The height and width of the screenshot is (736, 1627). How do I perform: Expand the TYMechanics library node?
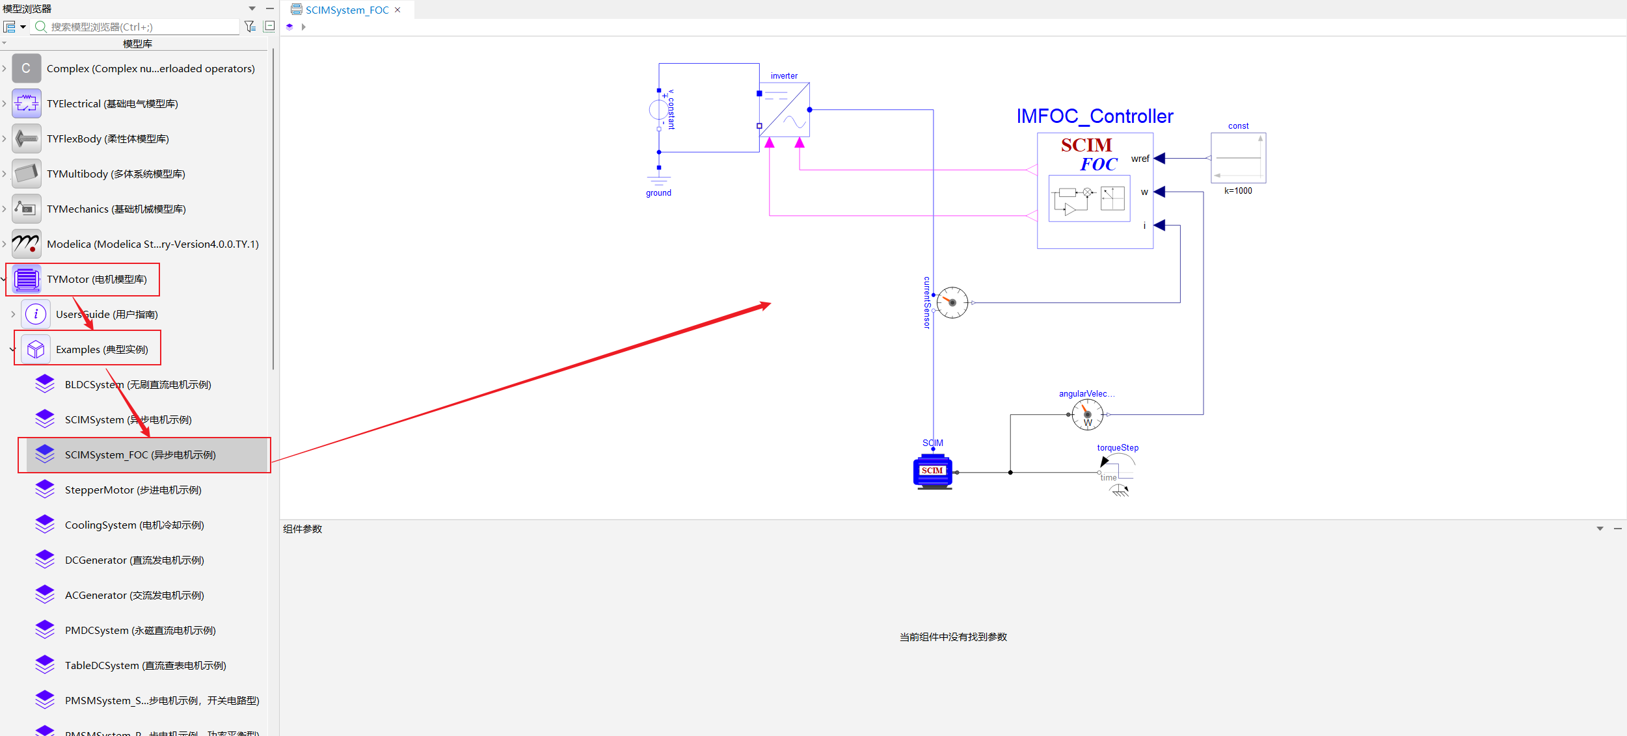5,209
